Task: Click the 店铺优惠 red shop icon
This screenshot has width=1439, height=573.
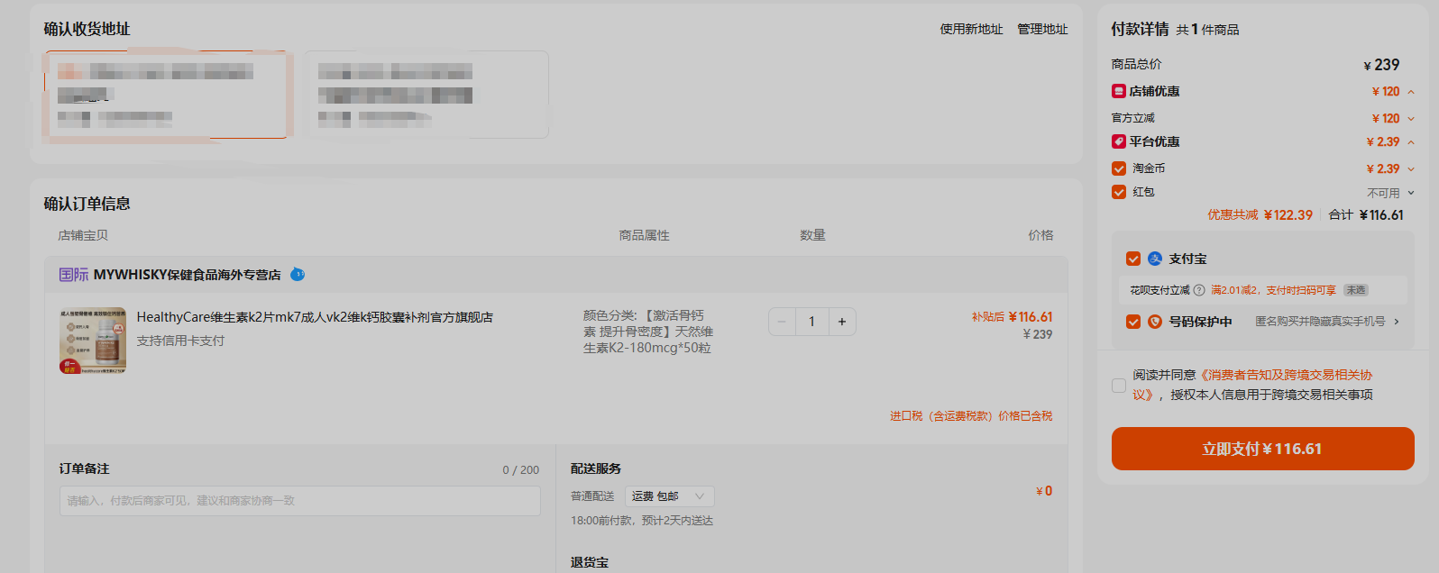Action: (x=1119, y=91)
